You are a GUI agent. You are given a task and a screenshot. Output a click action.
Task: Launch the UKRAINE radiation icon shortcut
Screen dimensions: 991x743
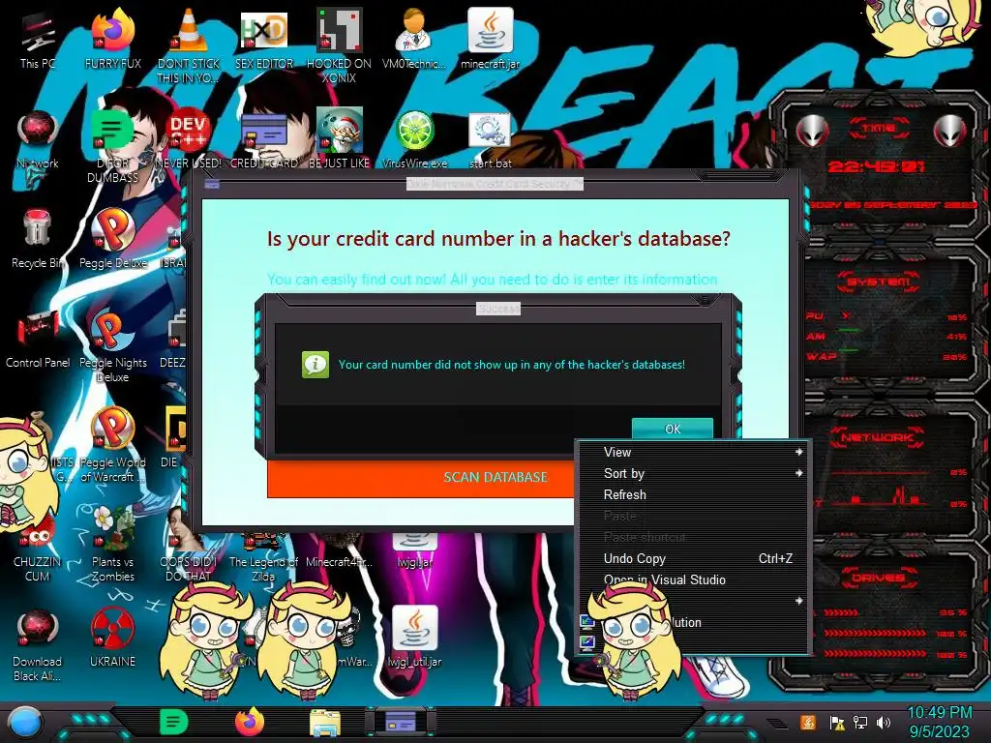point(113,639)
